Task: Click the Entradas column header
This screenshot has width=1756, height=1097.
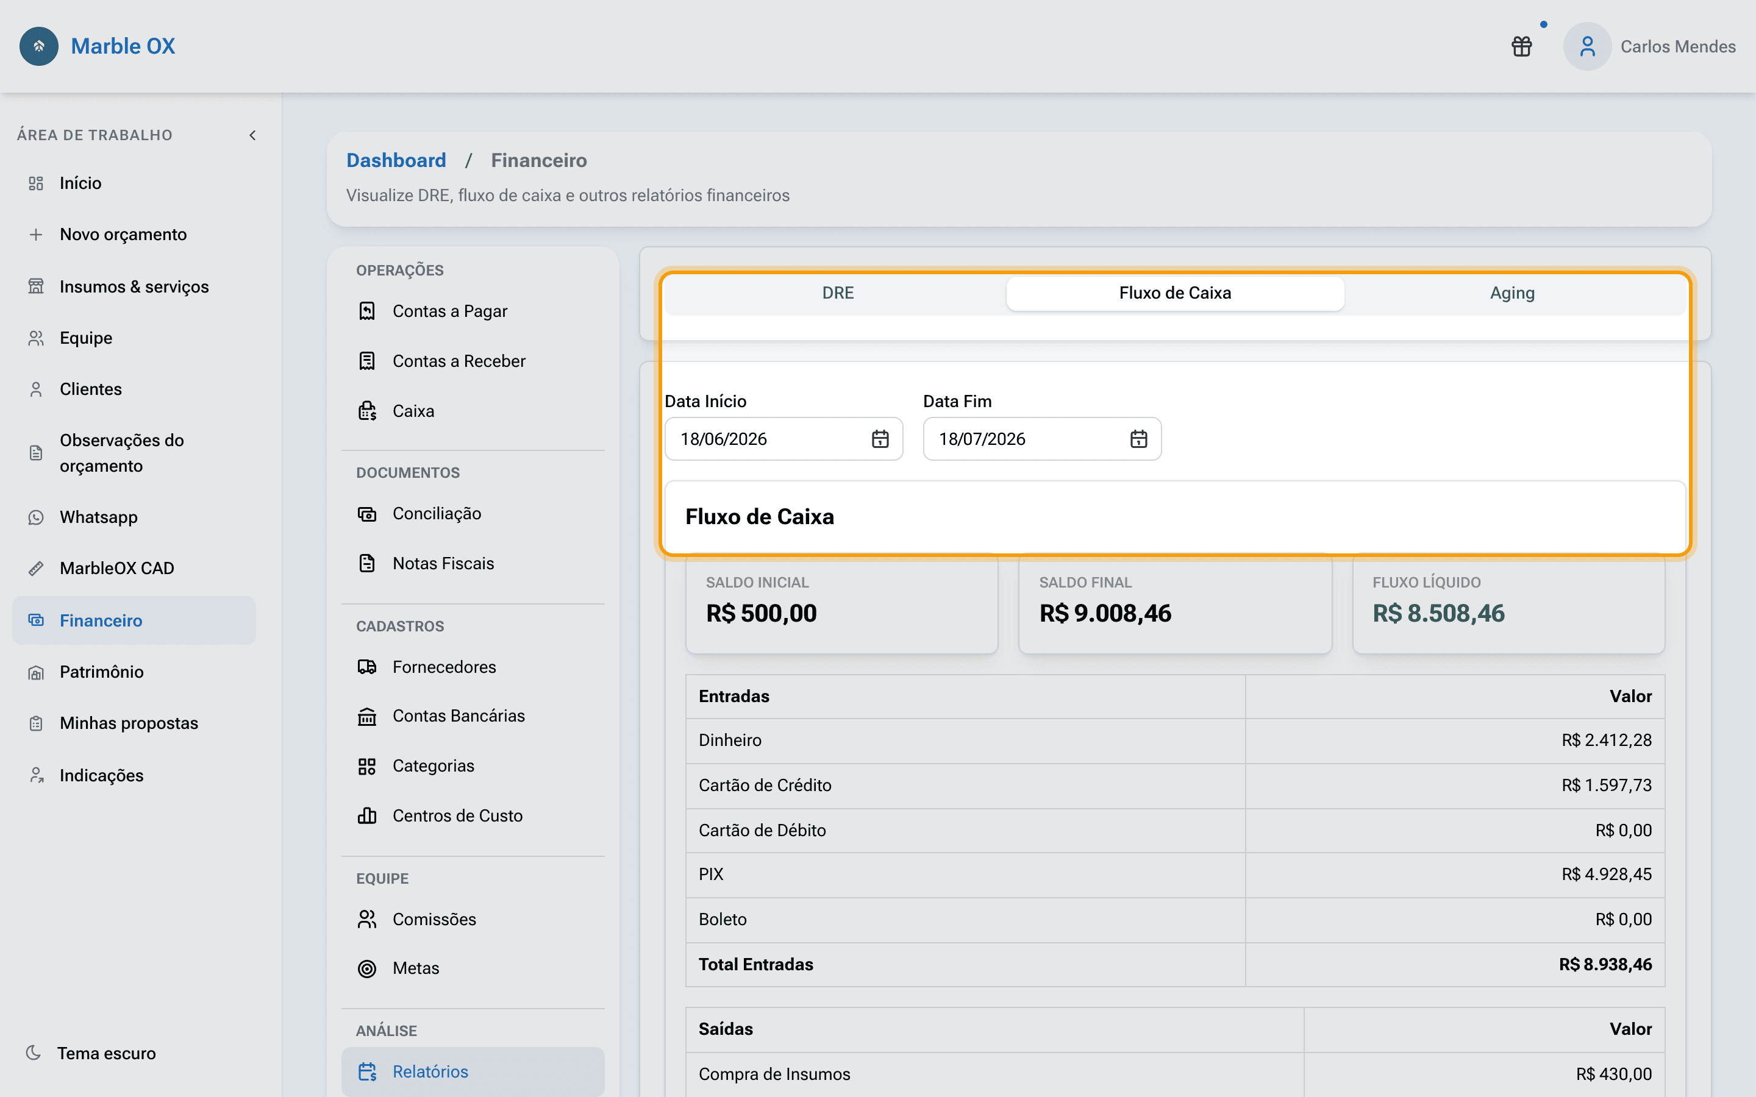Action: (x=733, y=697)
